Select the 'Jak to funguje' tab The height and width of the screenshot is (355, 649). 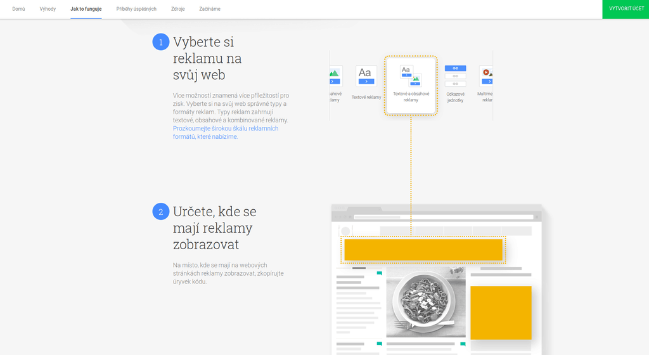click(86, 9)
